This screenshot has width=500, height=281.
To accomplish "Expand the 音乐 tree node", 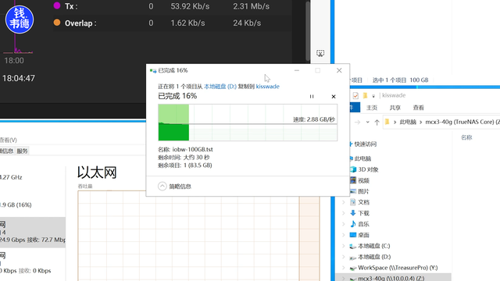I will click(344, 224).
